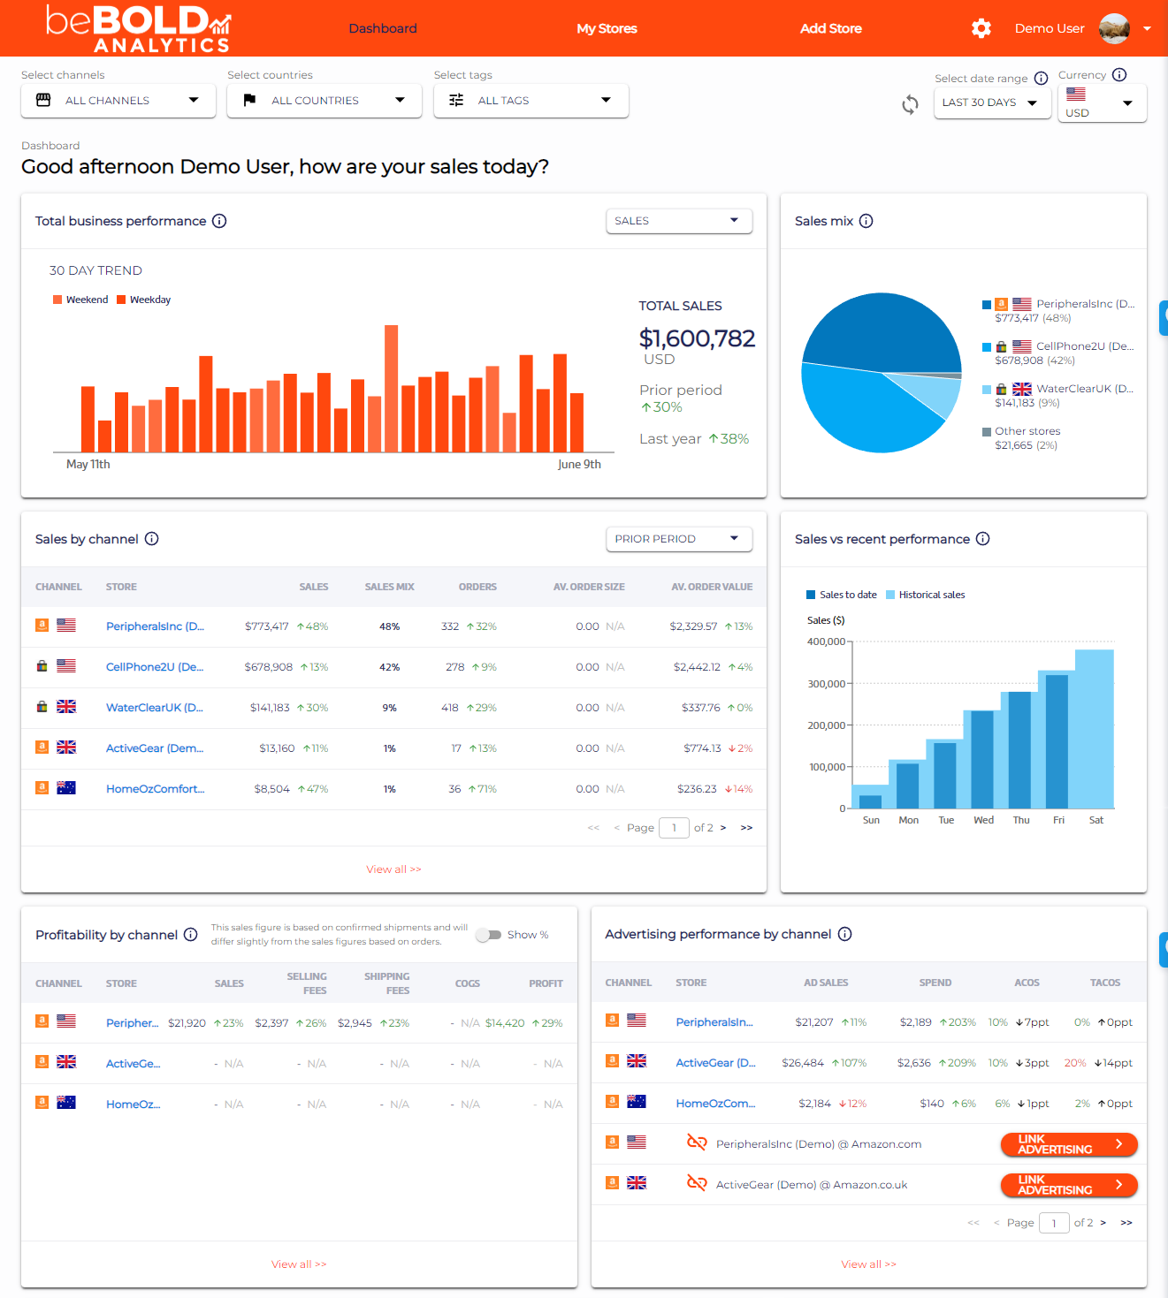The height and width of the screenshot is (1298, 1168).
Task: Open the Add Store tab
Action: click(830, 28)
